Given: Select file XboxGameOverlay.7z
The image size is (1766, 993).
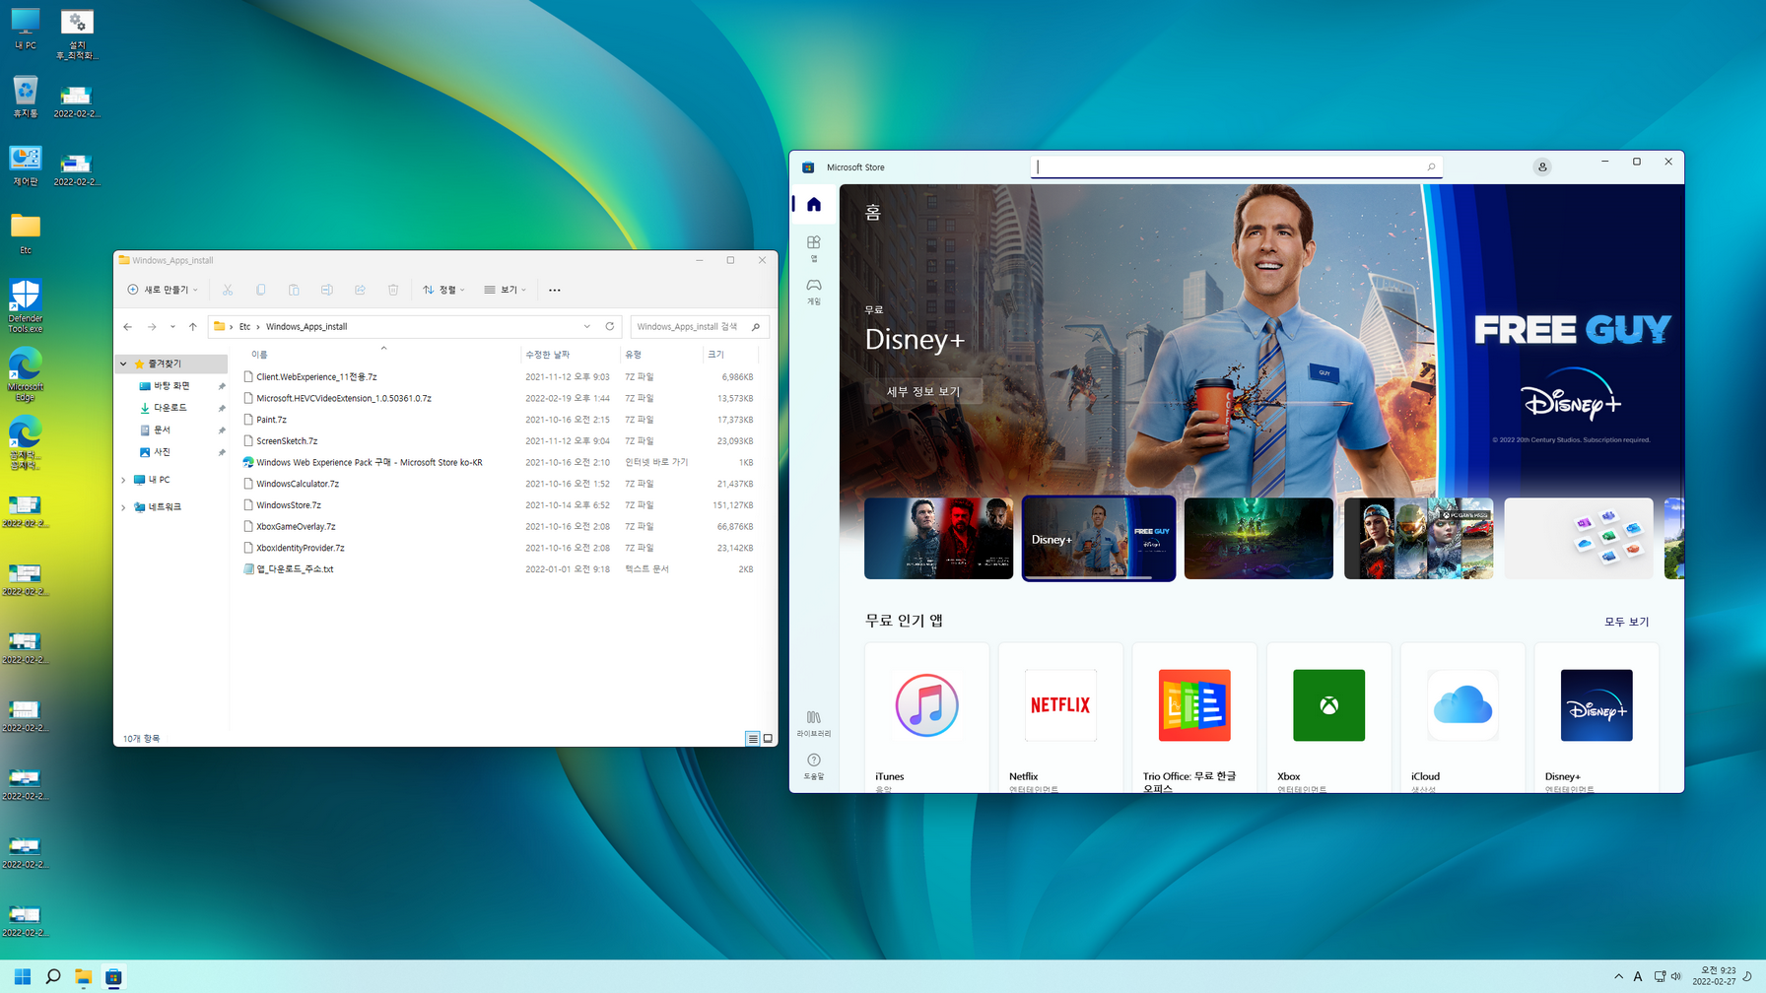Looking at the screenshot, I should click(296, 527).
